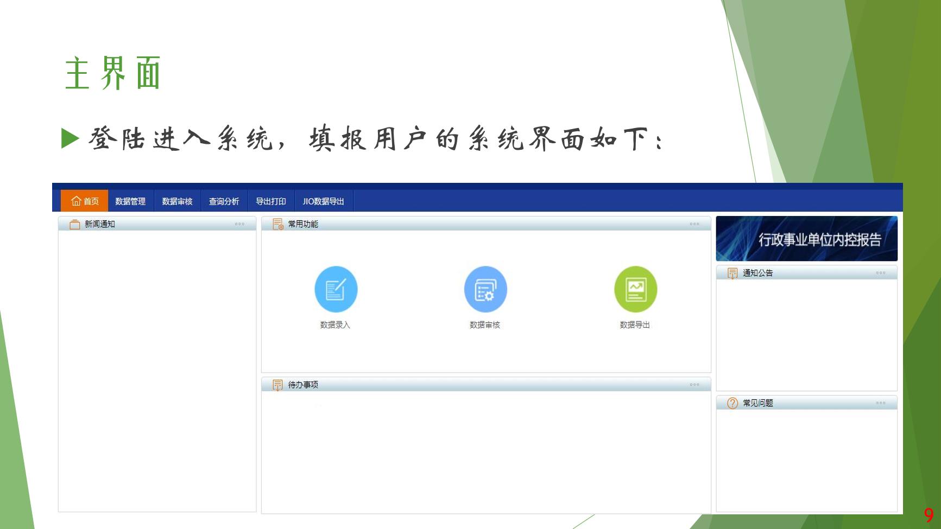Click the 行政事业单位内控报告 banner image

coord(806,239)
